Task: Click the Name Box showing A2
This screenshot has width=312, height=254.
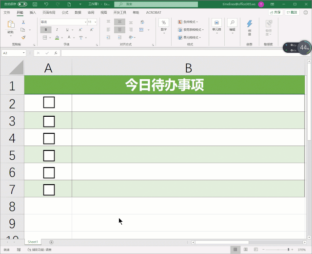Action: [x=14, y=53]
